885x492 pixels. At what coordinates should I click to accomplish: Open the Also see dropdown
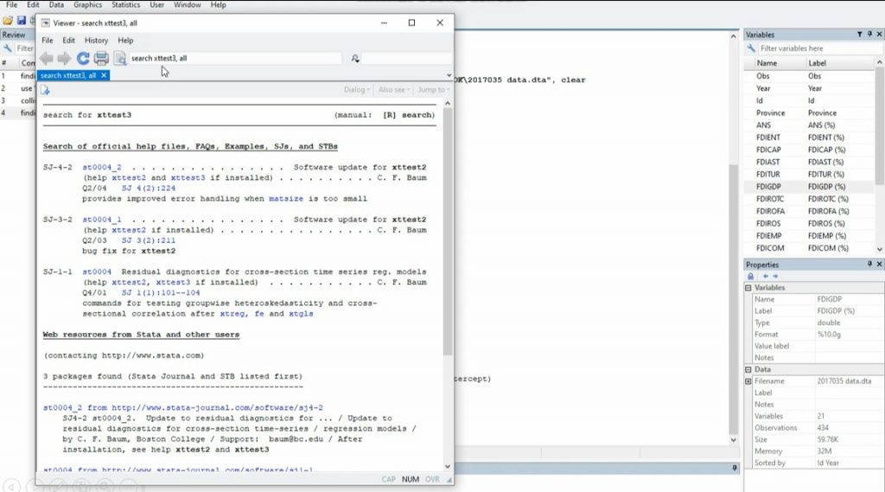click(394, 90)
